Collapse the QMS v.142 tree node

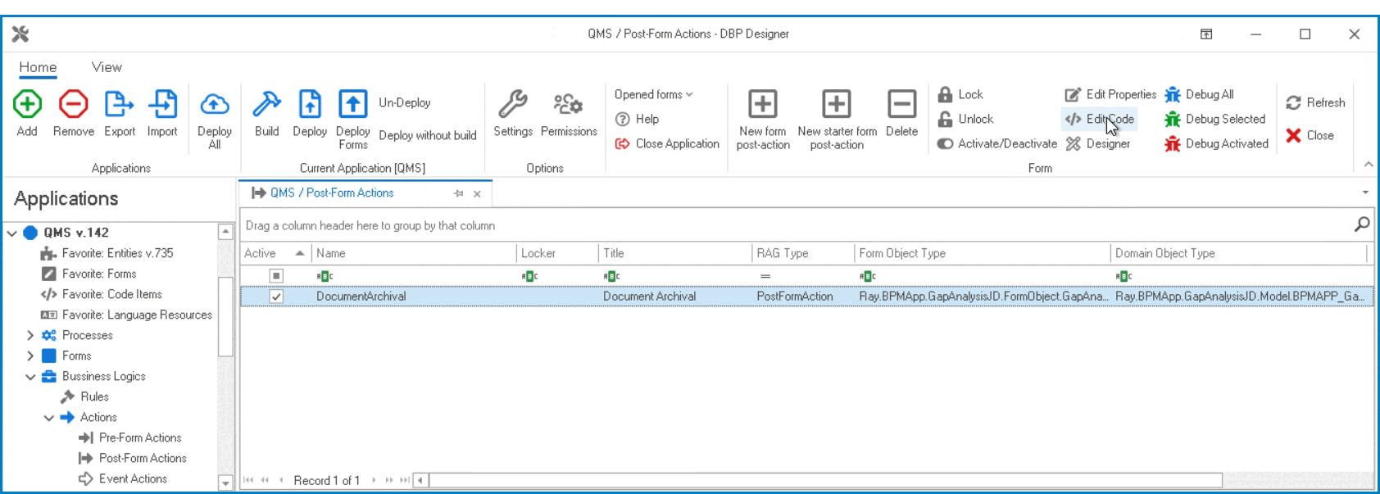pos(11,233)
